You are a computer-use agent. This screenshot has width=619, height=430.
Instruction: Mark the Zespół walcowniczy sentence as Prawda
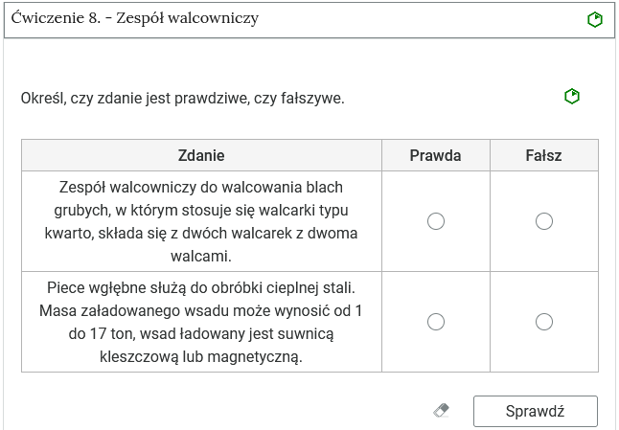(x=436, y=221)
